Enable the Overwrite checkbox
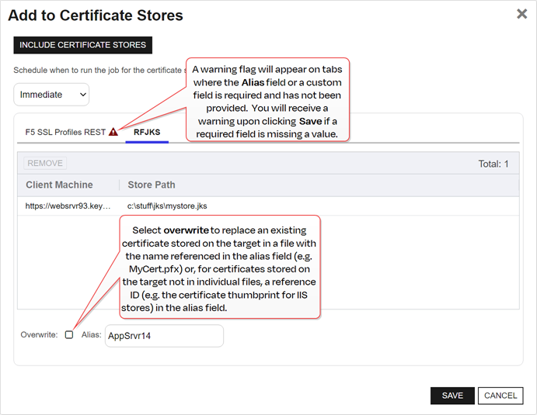The image size is (537, 415). pyautogui.click(x=69, y=334)
